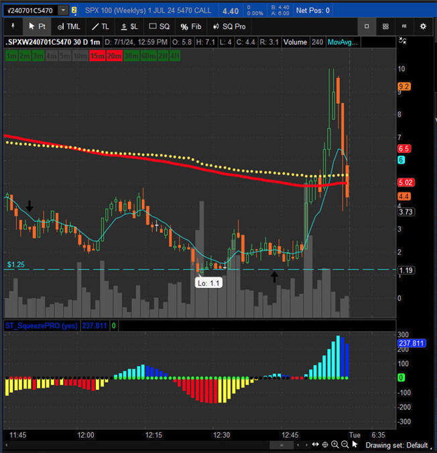Click the 12:30 time axis label
The image size is (437, 453).
point(222,435)
